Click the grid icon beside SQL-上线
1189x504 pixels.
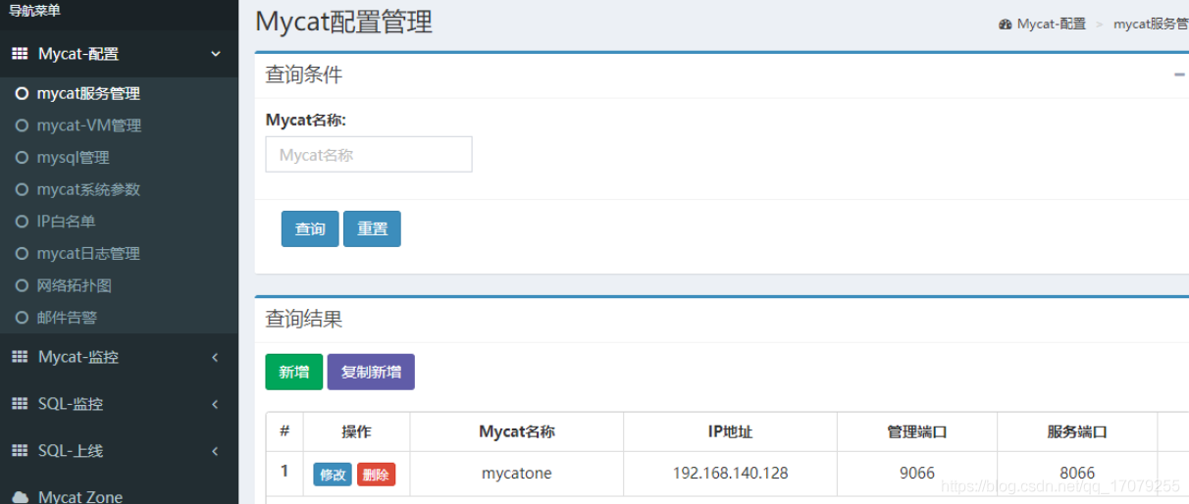tap(20, 451)
